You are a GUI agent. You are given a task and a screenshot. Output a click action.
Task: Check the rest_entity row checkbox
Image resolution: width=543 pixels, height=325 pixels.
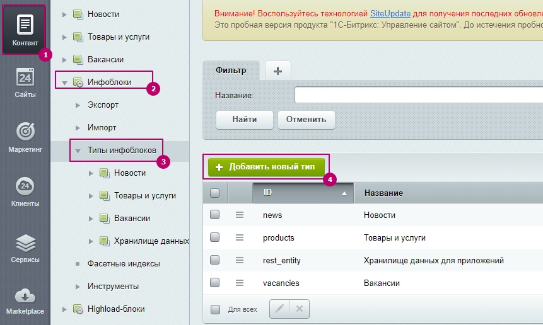click(214, 260)
